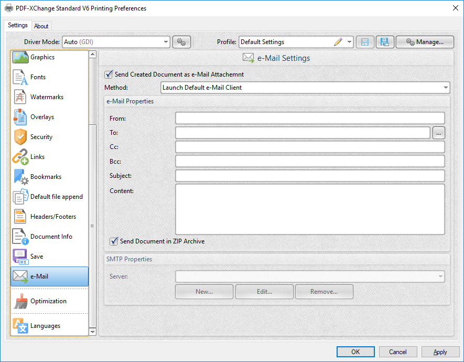Open the Security shield icon
The image size is (464, 362).
(20, 137)
